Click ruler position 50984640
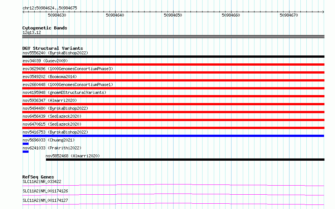Image resolution: width=335 pixels, height=209 pixels. point(115,15)
